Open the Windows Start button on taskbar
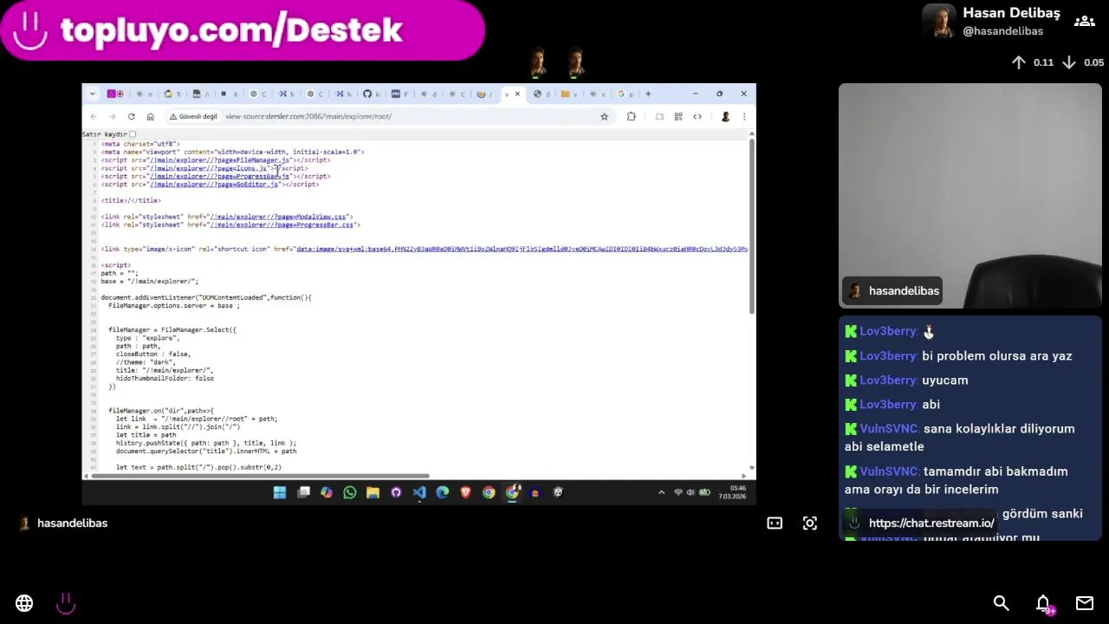 click(280, 492)
